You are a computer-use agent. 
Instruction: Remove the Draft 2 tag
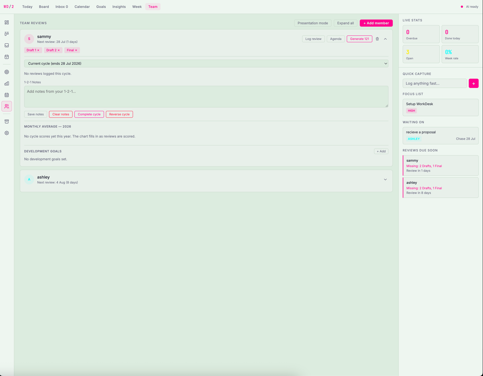59,50
